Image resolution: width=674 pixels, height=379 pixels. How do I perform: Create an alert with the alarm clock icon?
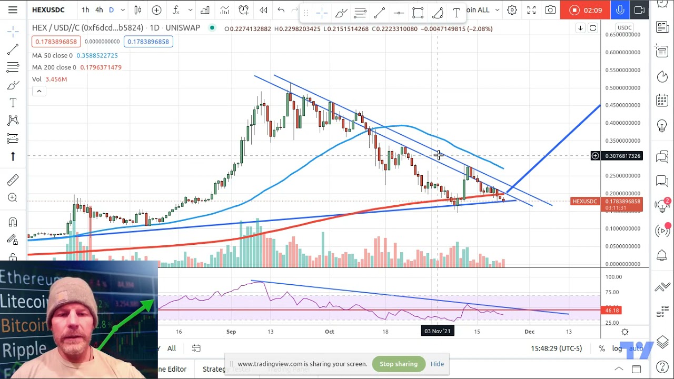point(244,10)
